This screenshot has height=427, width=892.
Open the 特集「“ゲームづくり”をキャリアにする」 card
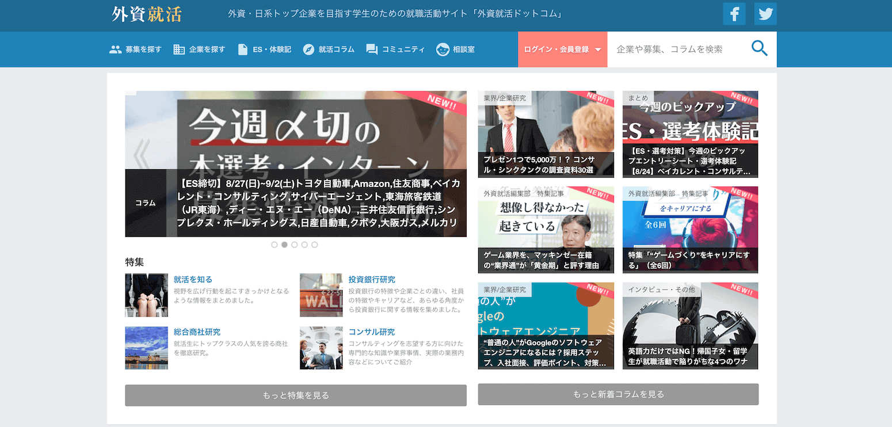(x=691, y=230)
